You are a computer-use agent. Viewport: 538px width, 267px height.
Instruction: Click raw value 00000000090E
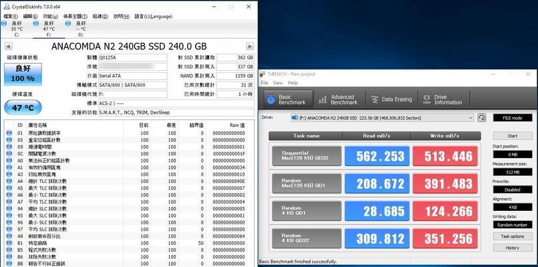[x=229, y=181]
